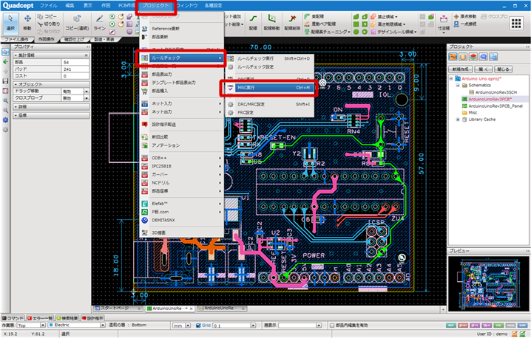Toggle the SNAP status button at bottom
This screenshot has height=338, width=531.
(x=523, y=325)
